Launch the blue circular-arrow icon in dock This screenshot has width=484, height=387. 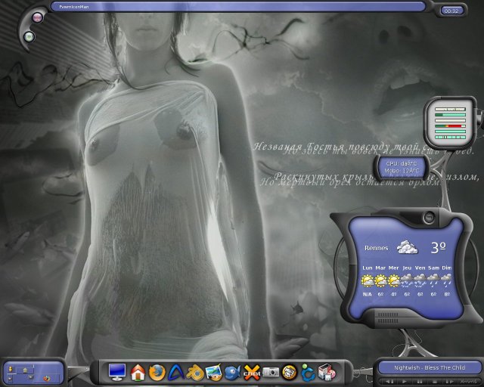pos(308,373)
